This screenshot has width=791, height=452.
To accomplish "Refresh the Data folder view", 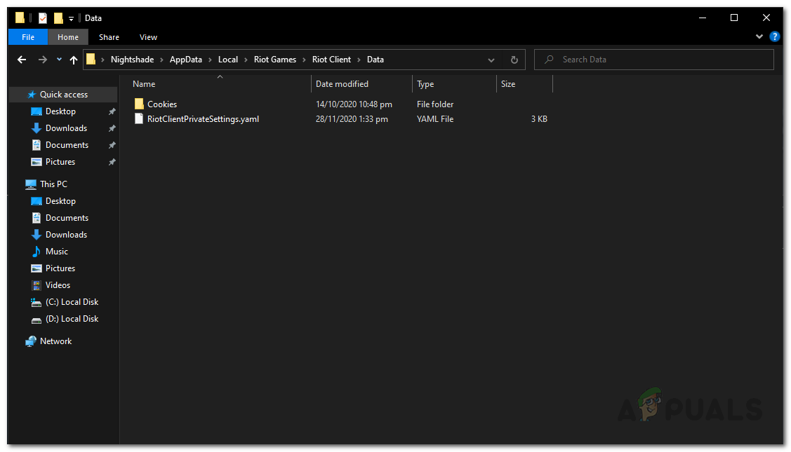I will [x=514, y=60].
